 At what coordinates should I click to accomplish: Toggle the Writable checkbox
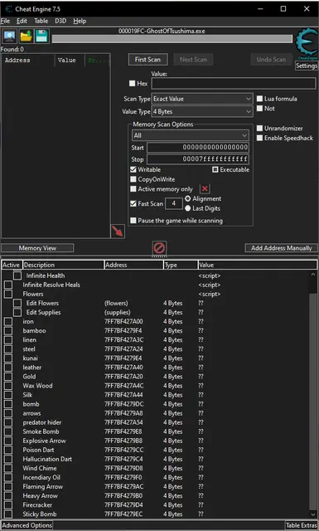(x=133, y=169)
